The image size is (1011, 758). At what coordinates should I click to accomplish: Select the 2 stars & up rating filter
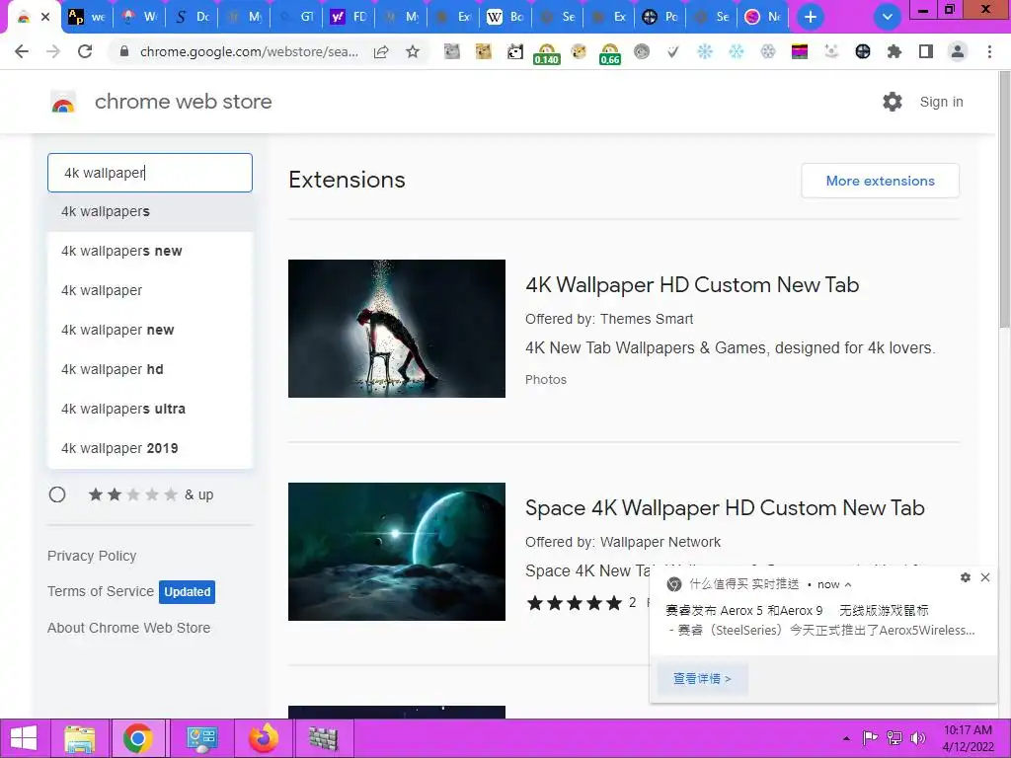(57, 494)
